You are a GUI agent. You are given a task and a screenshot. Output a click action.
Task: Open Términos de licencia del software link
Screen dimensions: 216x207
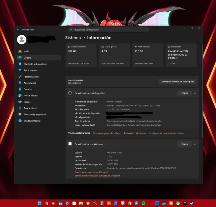pyautogui.click(x=98, y=176)
